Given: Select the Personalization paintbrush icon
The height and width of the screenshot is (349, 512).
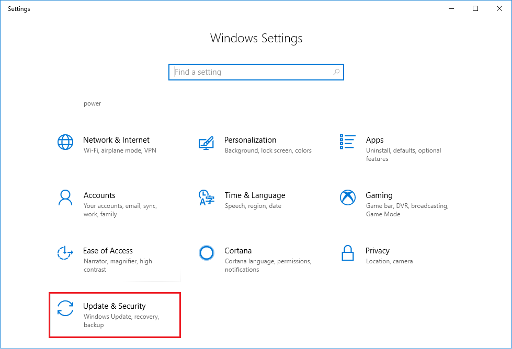Looking at the screenshot, I should pyautogui.click(x=206, y=142).
